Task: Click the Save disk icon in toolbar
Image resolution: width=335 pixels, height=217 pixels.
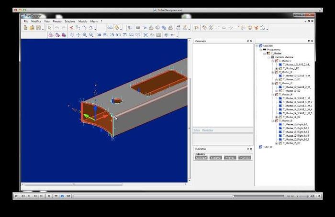Action: coord(38,28)
